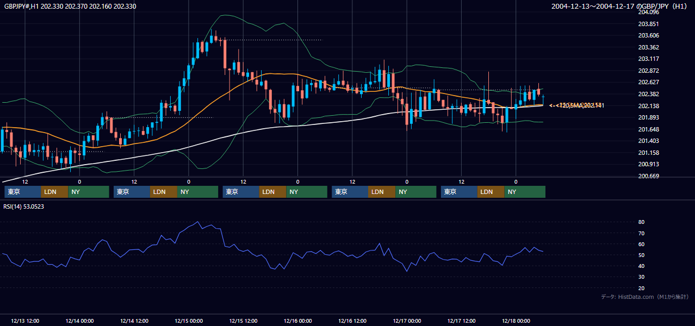This screenshot has width=695, height=326.
Task: Click price axis label 202.872
Action: [x=648, y=71]
